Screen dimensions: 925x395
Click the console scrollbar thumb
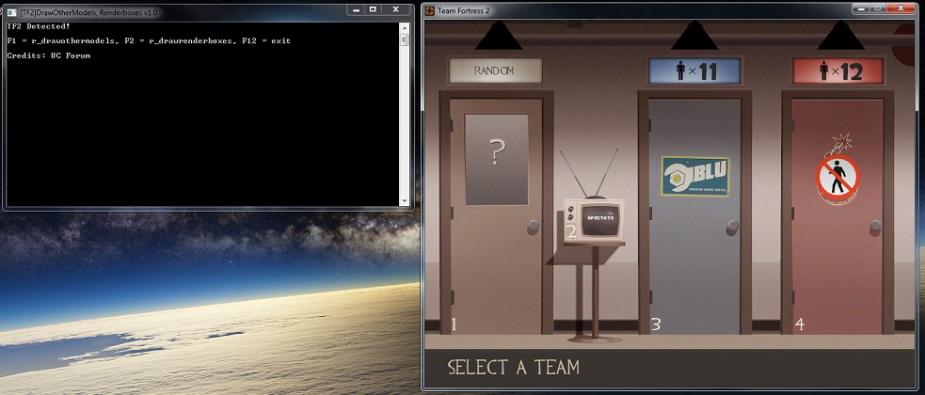point(404,39)
